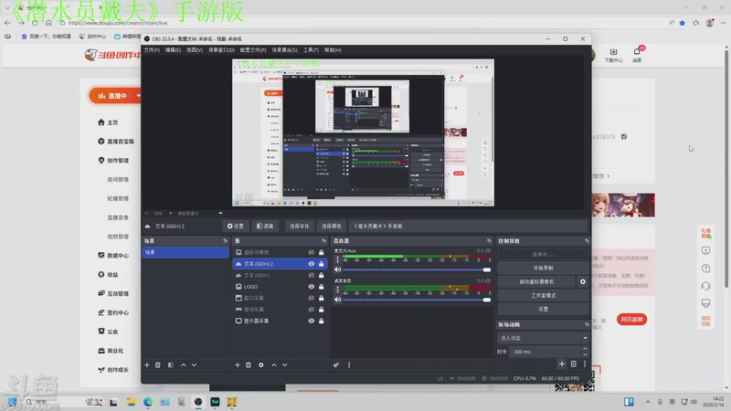
Task: Zoom out preview with minus icon
Action: pyautogui.click(x=146, y=214)
